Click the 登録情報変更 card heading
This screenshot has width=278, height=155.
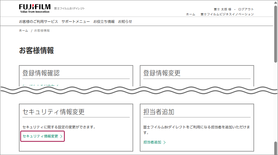[x=162, y=73]
